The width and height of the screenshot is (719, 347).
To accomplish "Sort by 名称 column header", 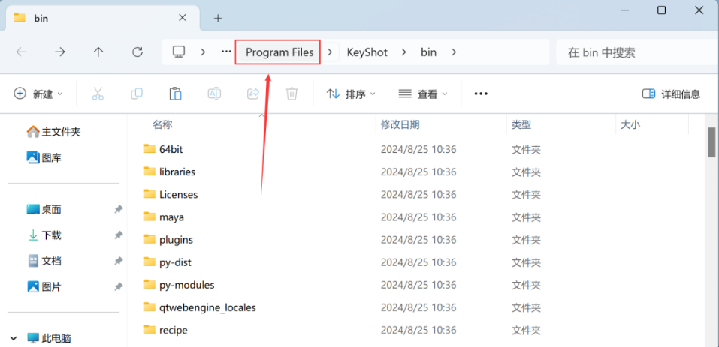I will point(162,124).
